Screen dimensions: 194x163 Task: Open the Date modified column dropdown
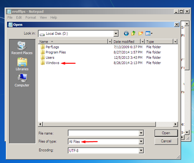(x=142, y=42)
